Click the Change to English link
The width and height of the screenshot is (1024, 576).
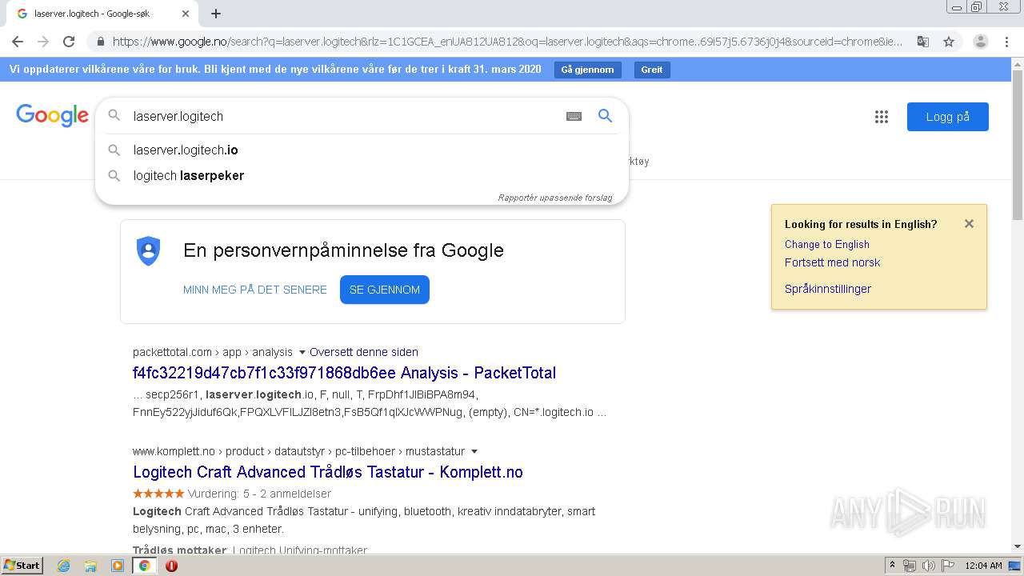pos(827,244)
